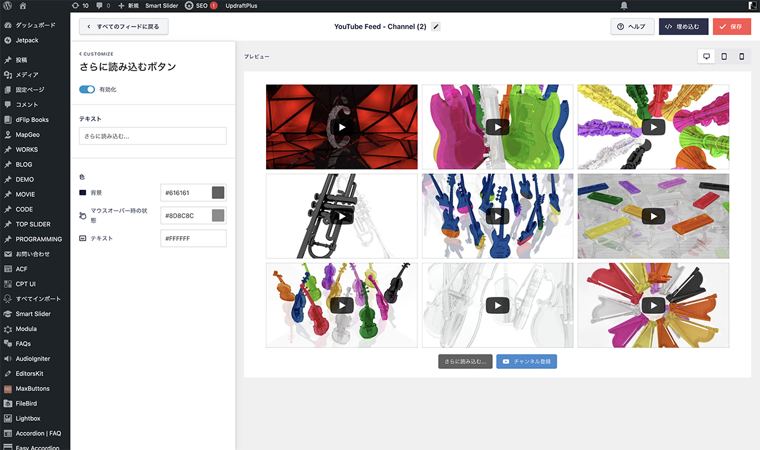Click the 保存 save button
This screenshot has height=450, width=760.
point(731,27)
